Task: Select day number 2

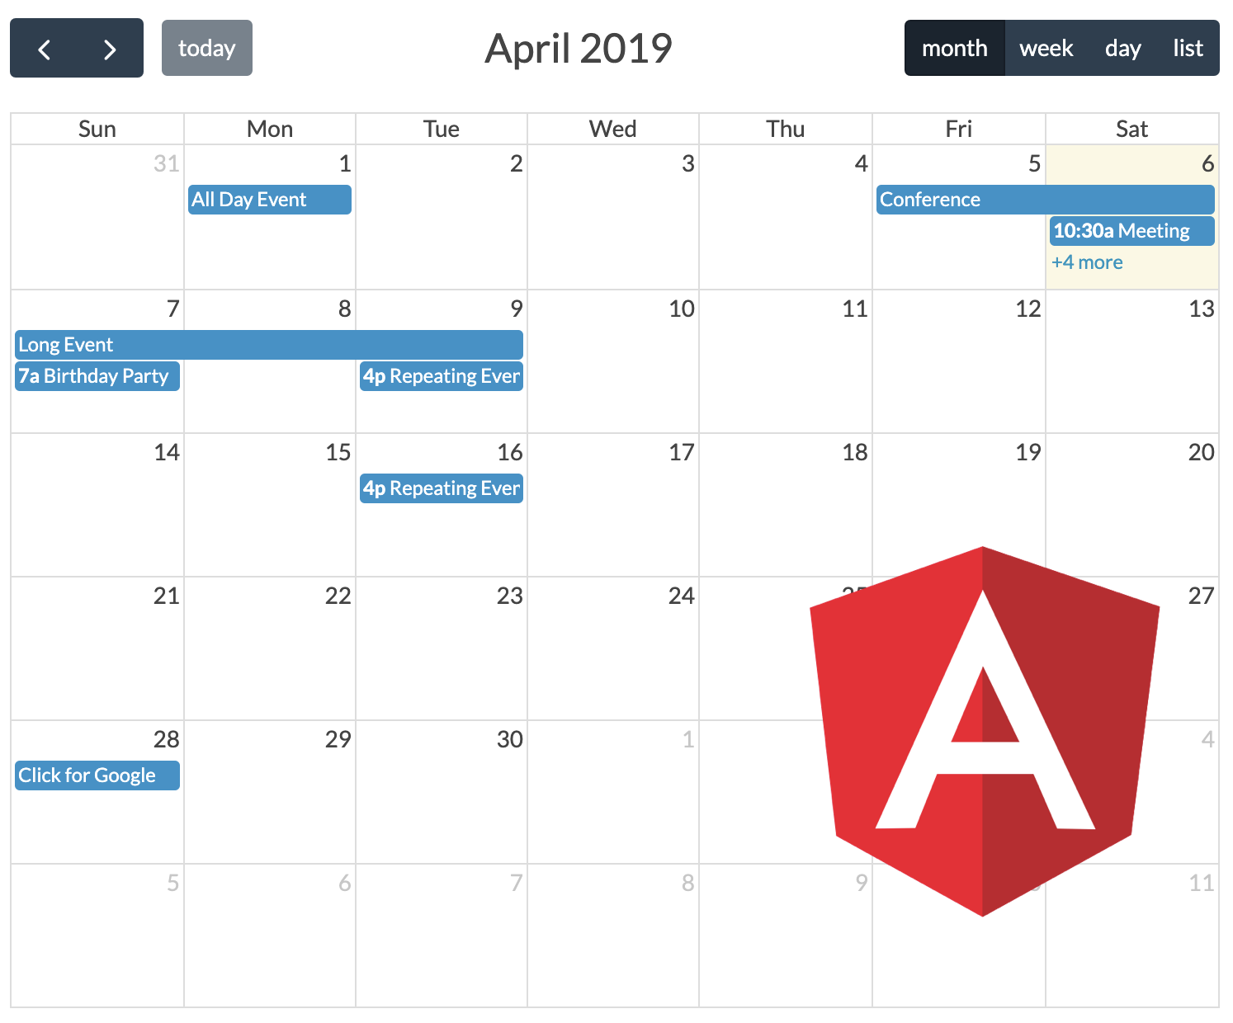Action: (517, 163)
